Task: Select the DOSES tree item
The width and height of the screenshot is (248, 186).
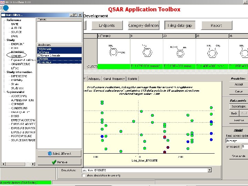Action: click(15, 116)
